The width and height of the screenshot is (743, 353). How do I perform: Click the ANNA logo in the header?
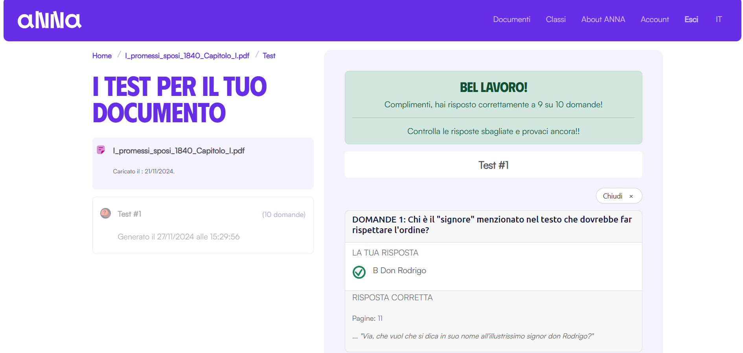[x=50, y=20]
